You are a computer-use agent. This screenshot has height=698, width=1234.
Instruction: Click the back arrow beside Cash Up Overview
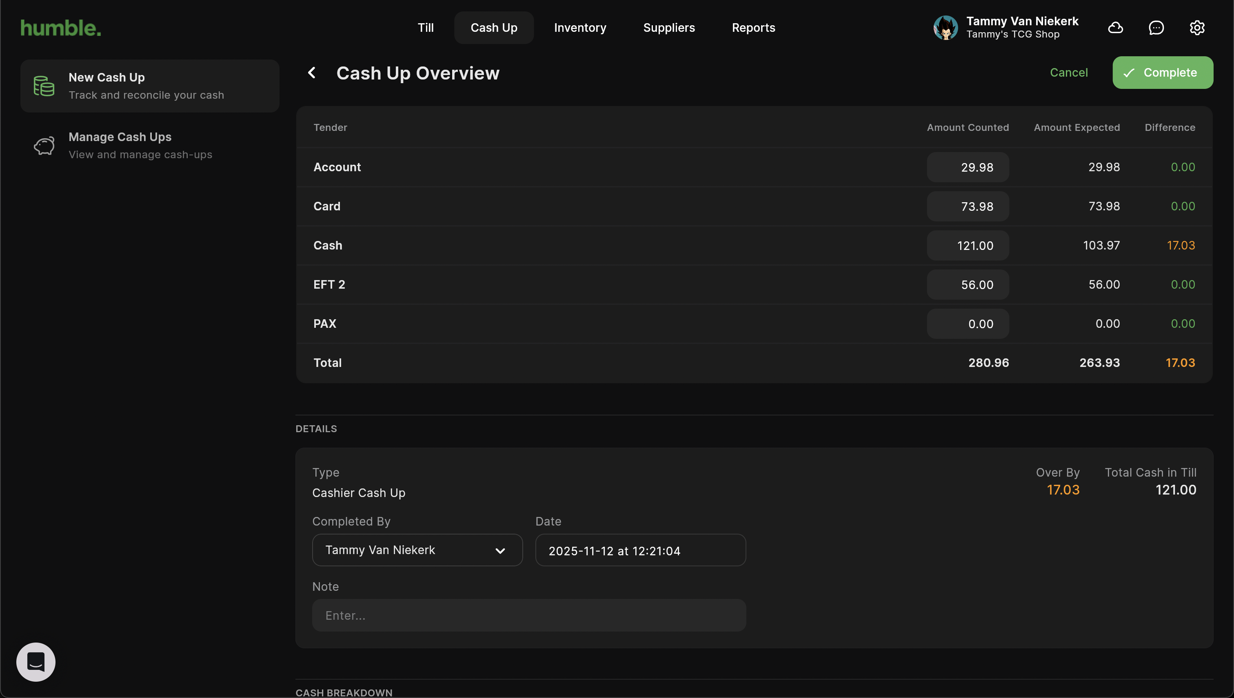312,73
